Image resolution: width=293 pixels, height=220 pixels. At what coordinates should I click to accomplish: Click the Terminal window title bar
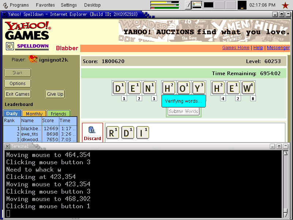click(x=146, y=146)
